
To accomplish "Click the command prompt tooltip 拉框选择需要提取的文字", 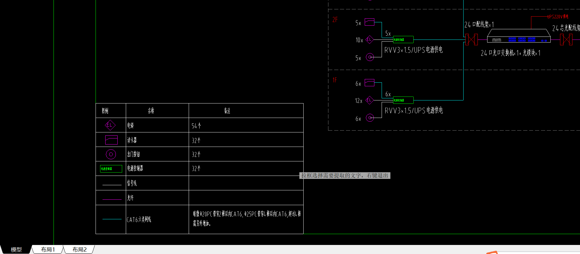I will click(345, 176).
